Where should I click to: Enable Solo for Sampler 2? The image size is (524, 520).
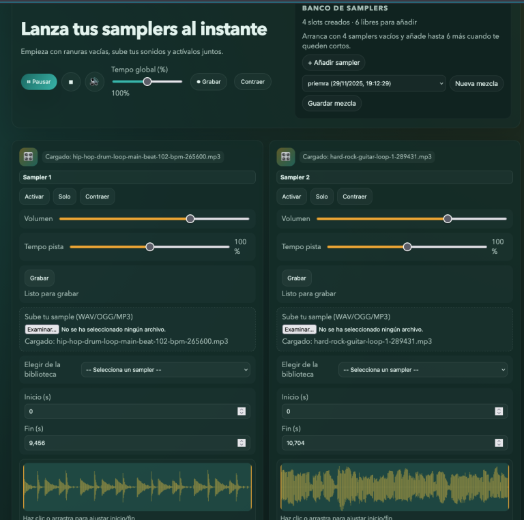[x=321, y=197]
